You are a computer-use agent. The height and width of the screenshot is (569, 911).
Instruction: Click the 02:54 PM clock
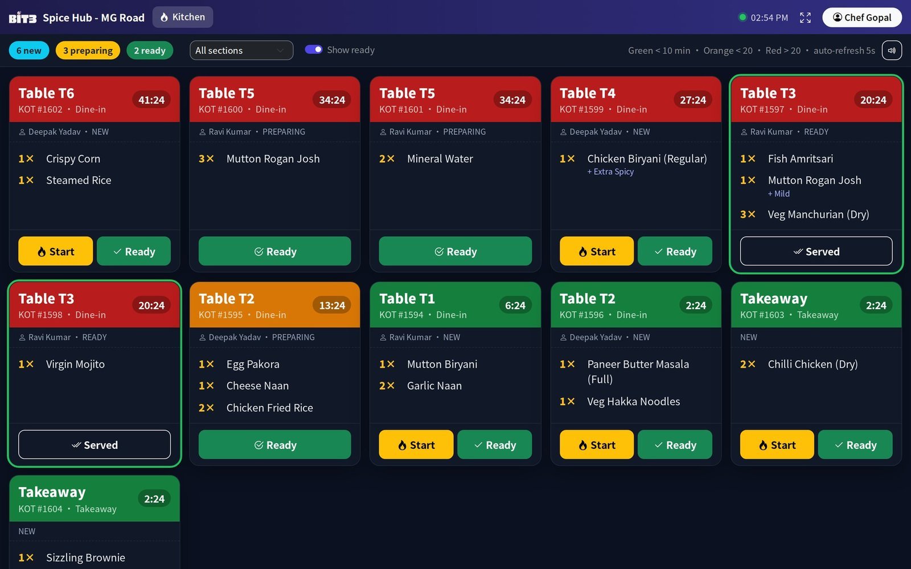(769, 18)
